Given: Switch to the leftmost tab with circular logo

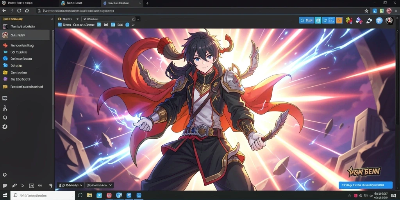Looking at the screenshot, I should pos(29,3).
